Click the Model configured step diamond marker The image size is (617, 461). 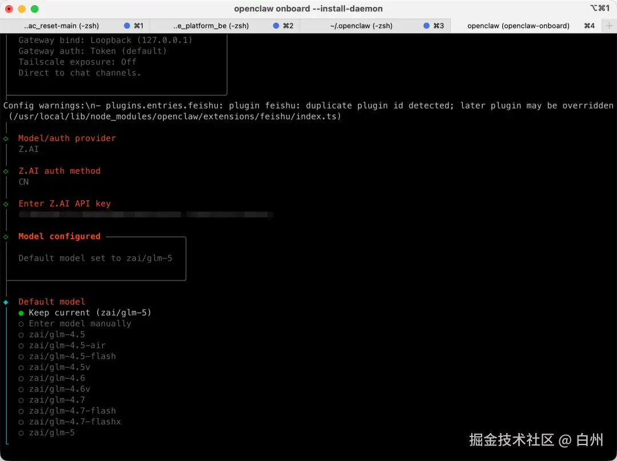[x=6, y=237]
